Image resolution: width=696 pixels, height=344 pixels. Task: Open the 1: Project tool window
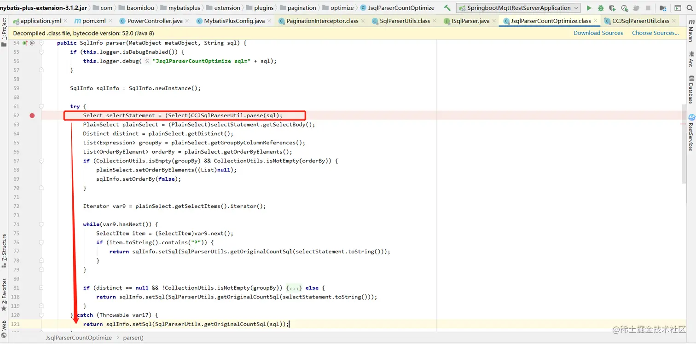(x=4, y=33)
